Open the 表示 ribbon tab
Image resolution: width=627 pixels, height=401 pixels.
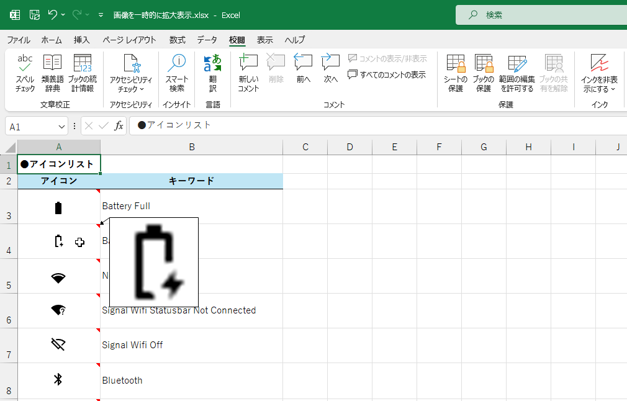click(x=264, y=39)
